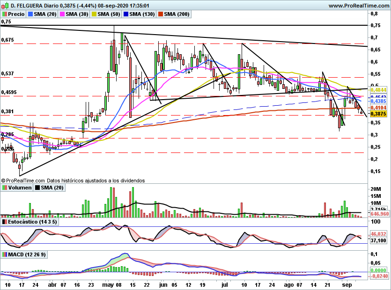The image size is (391, 290).
Task: Click the MACD panel legend icon
Action: click(x=5, y=254)
